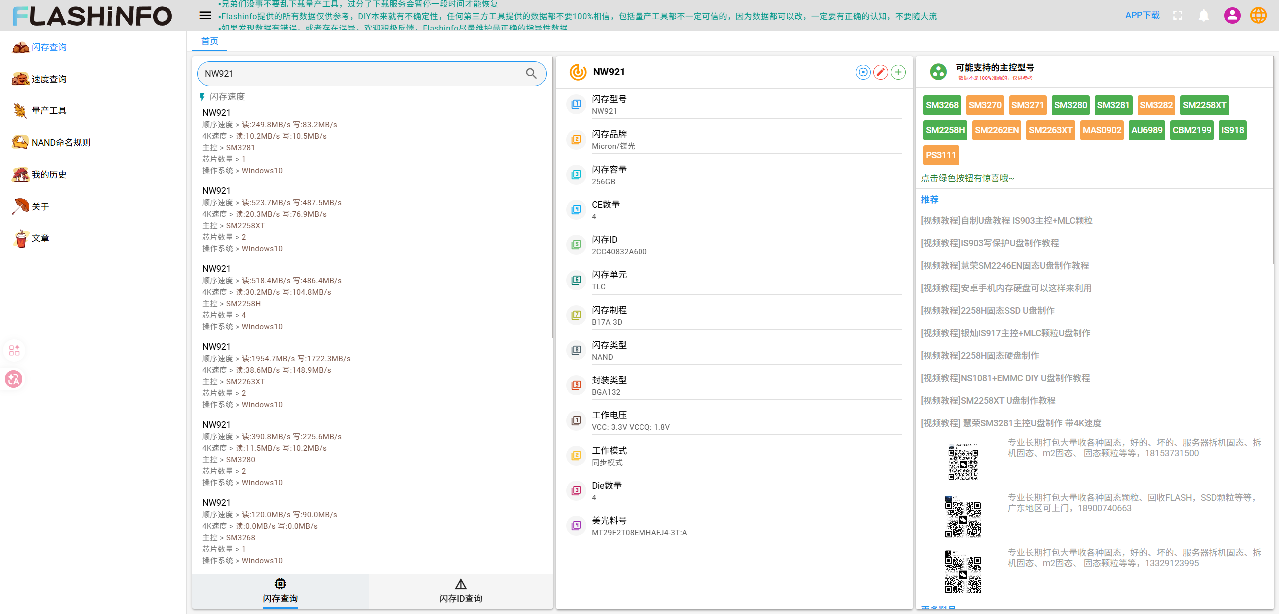
Task: Open NAND命名规则 sidebar item
Action: pyautogui.click(x=61, y=143)
